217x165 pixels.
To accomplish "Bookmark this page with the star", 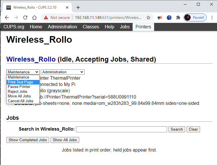I will pos(148,17).
